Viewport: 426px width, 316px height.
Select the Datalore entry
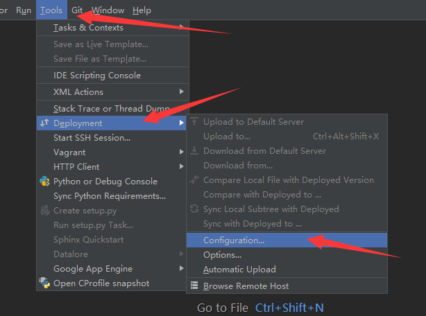[x=112, y=254]
